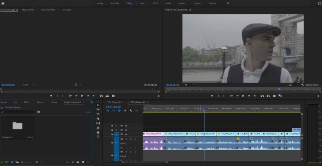This screenshot has width=322, height=166.
Task: Open the Program monitor Button Editor plus
Action: pyautogui.click(x=318, y=96)
